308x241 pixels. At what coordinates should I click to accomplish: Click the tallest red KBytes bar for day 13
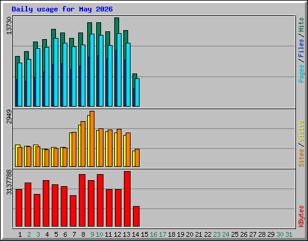point(127,199)
